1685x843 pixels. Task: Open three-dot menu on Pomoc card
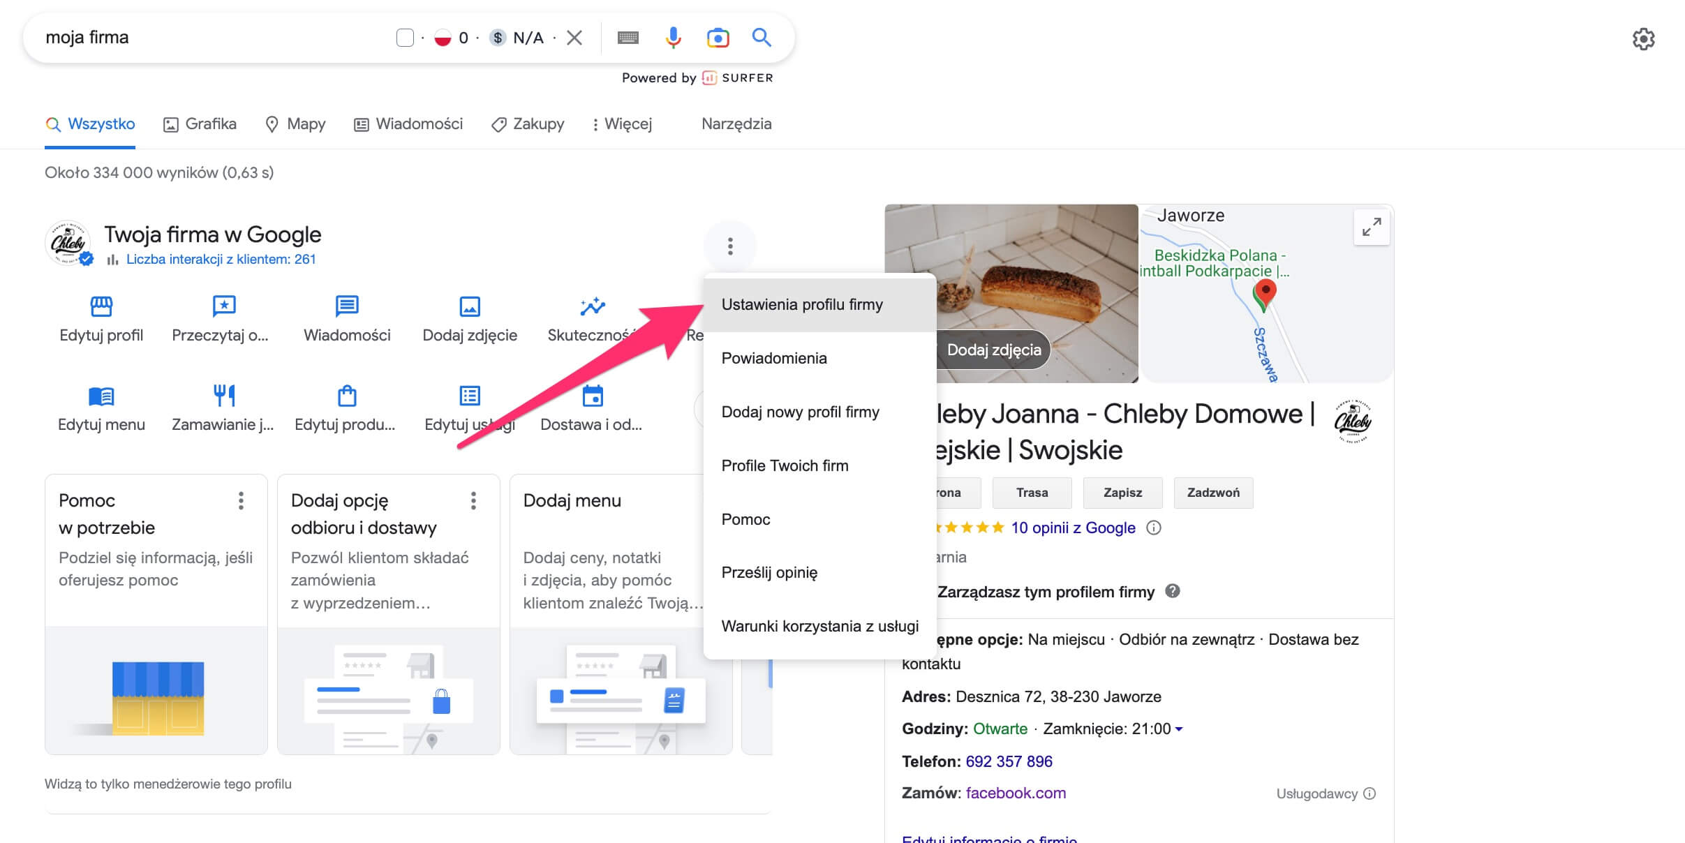pyautogui.click(x=241, y=500)
